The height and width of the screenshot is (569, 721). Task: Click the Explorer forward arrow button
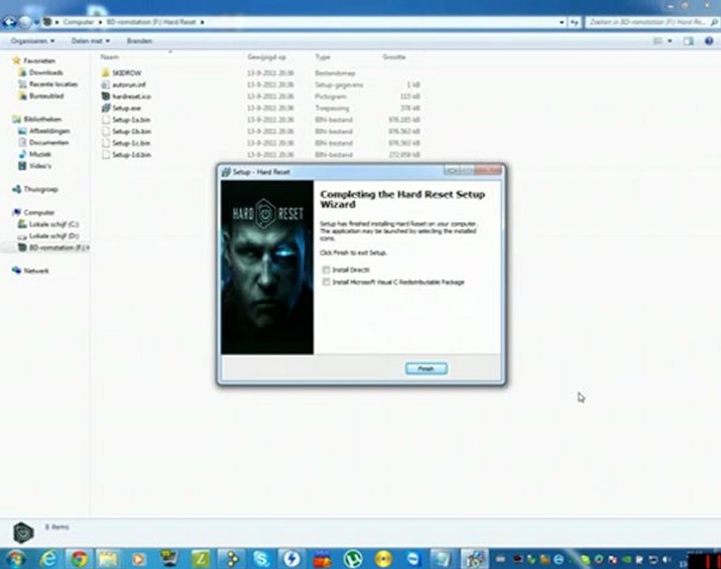pos(26,21)
